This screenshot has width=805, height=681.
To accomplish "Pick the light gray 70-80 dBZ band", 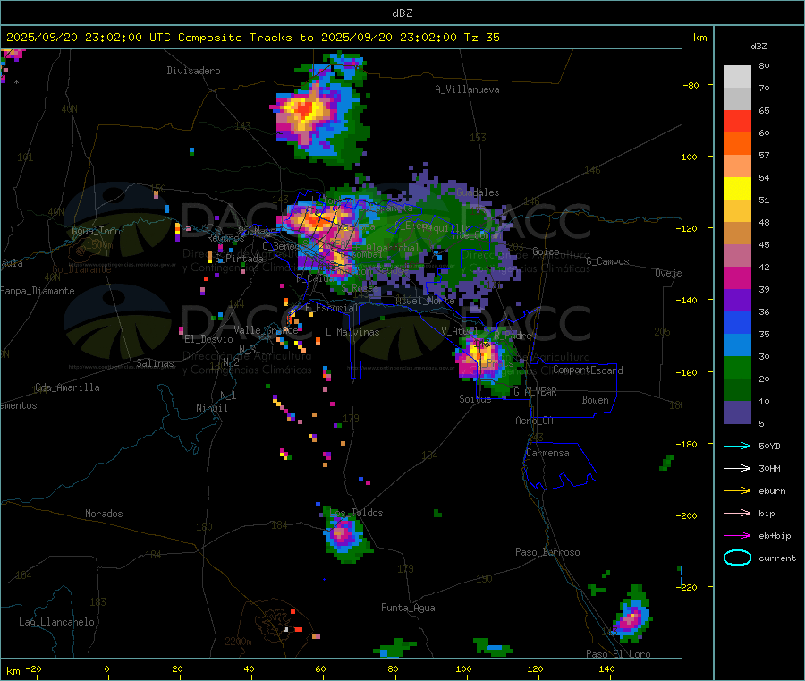I will (x=737, y=77).
